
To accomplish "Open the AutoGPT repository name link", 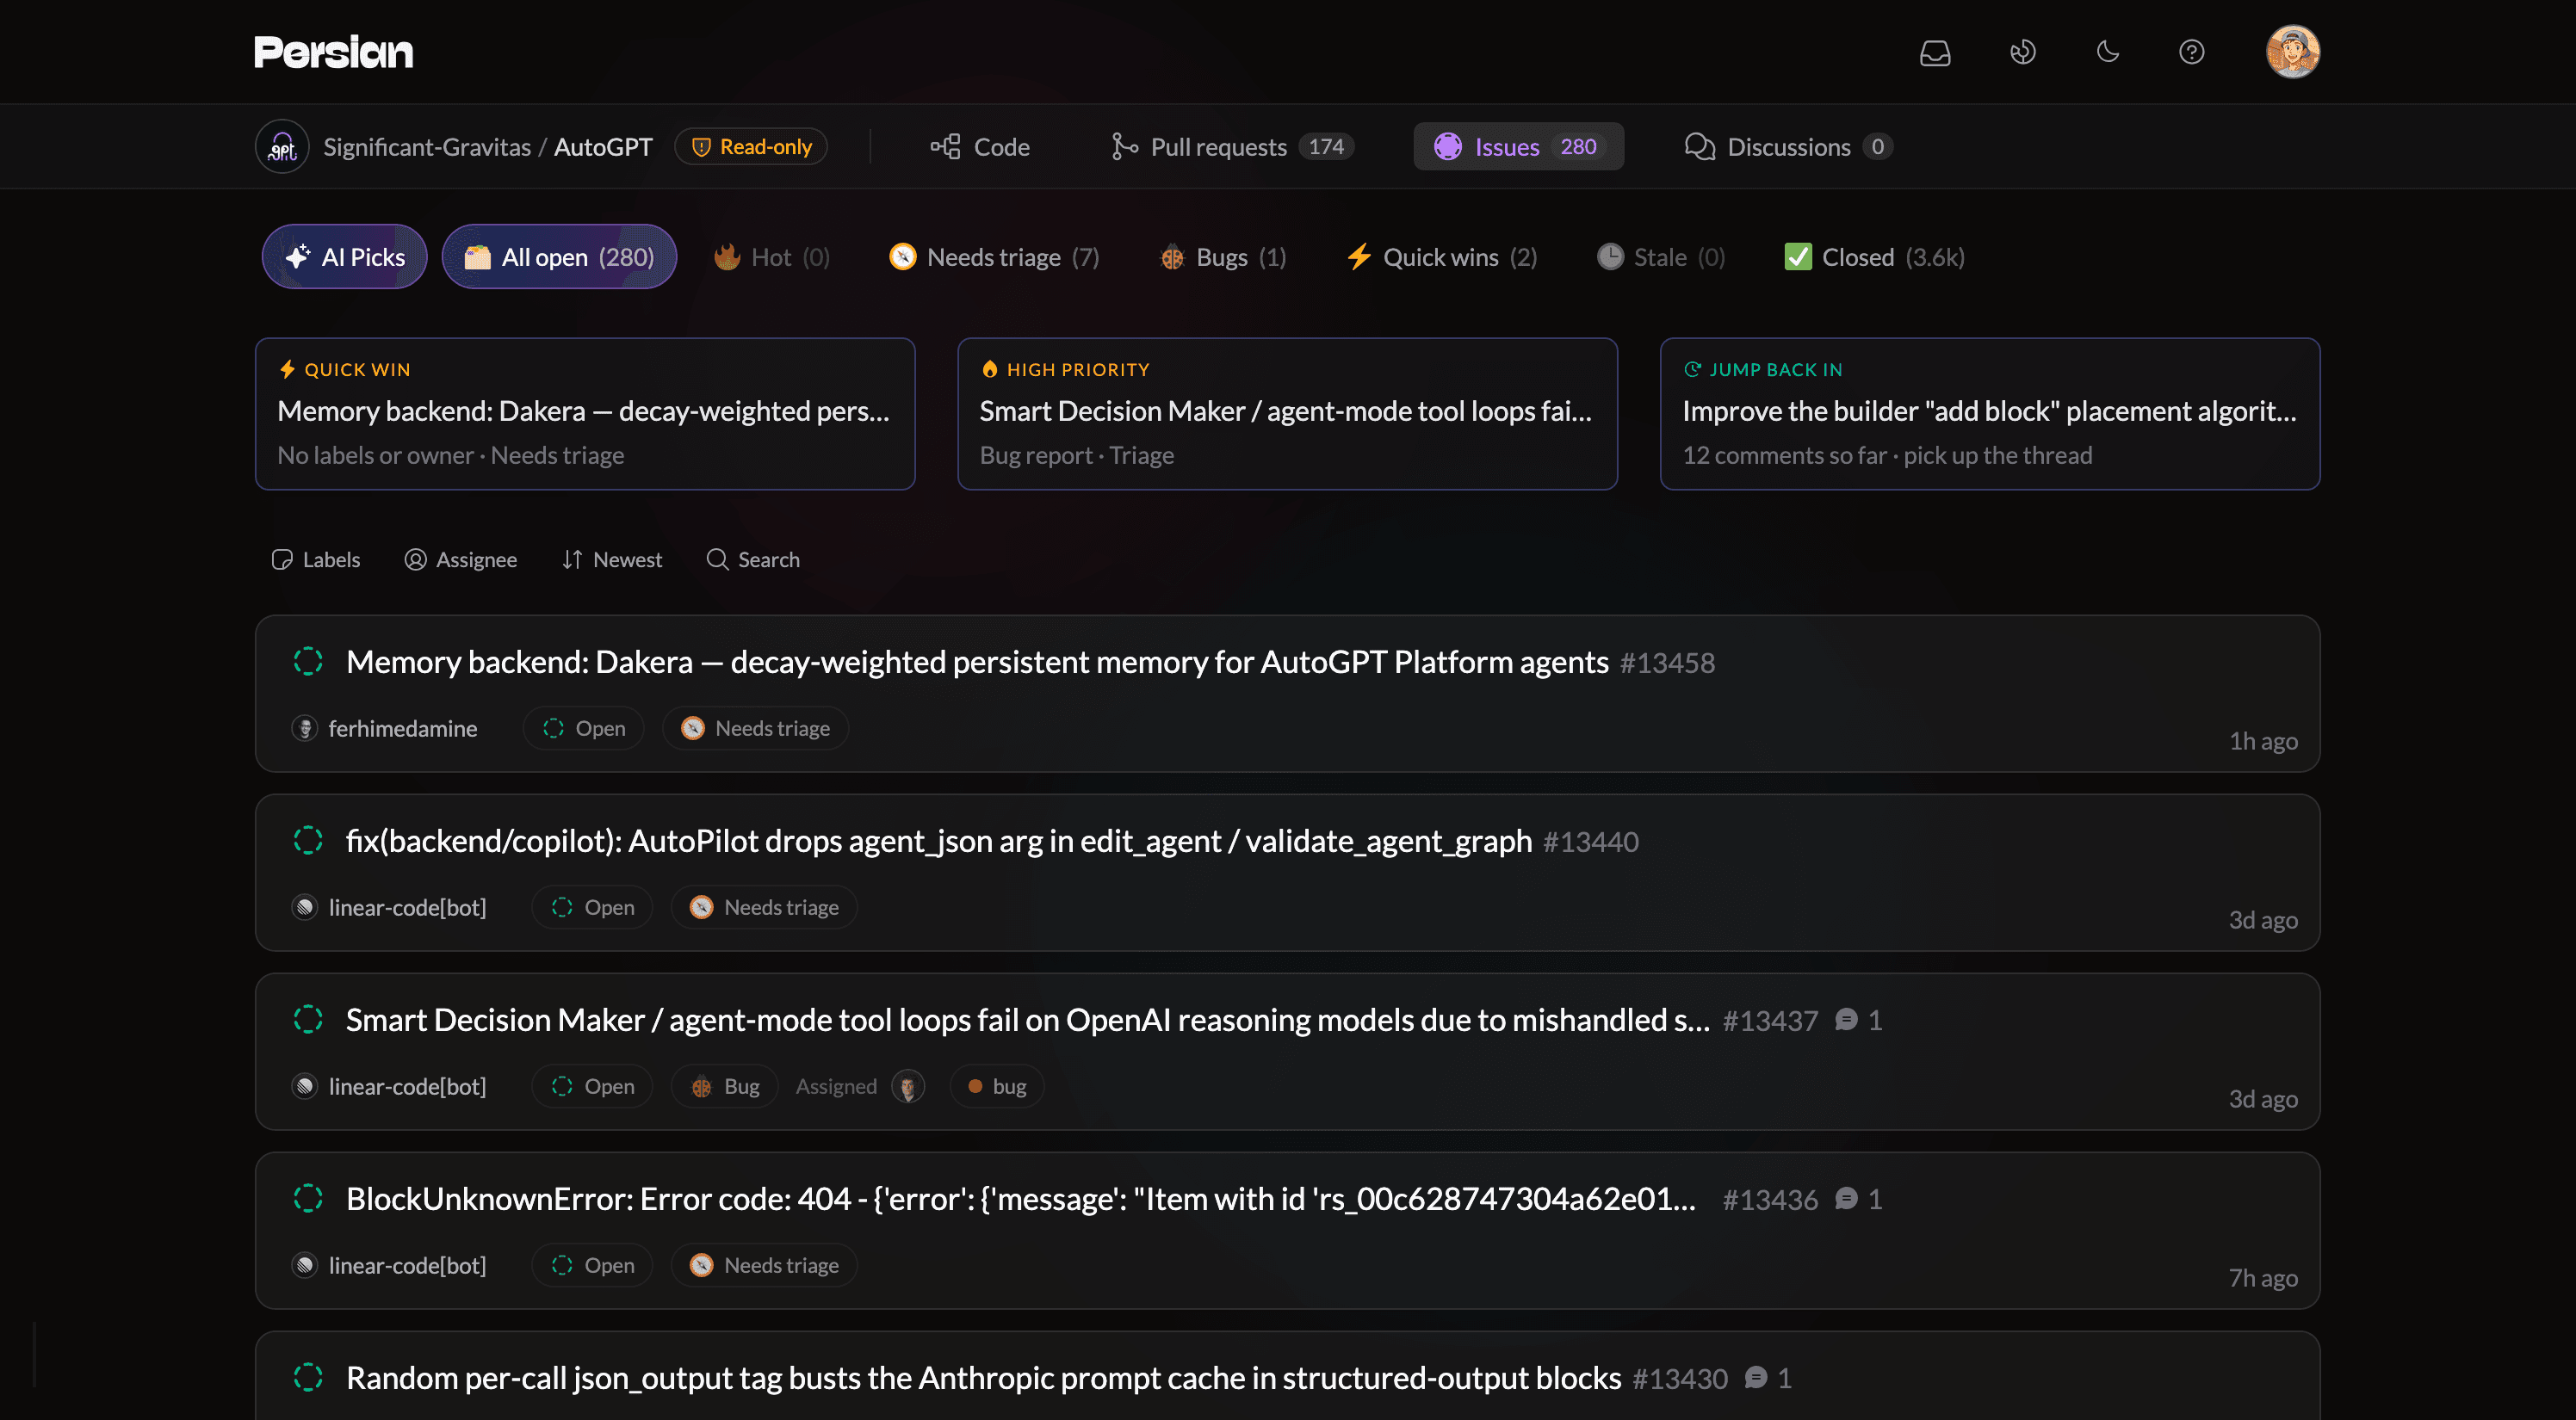I will click(x=603, y=147).
